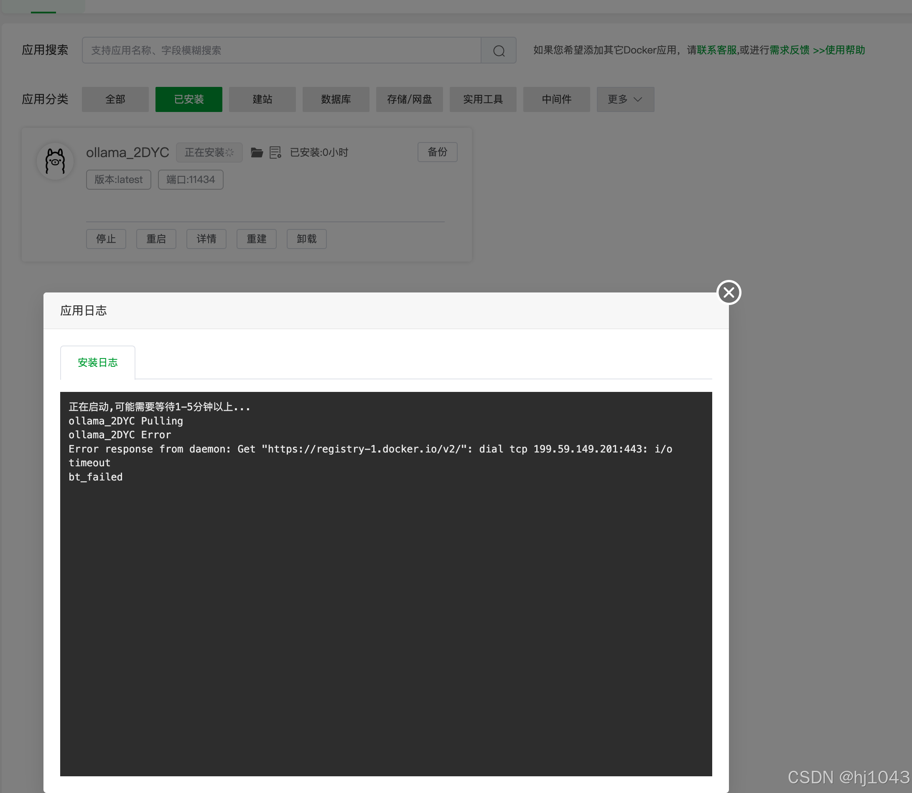Uninstall ollama using 卸载 button
The height and width of the screenshot is (793, 912).
[306, 239]
